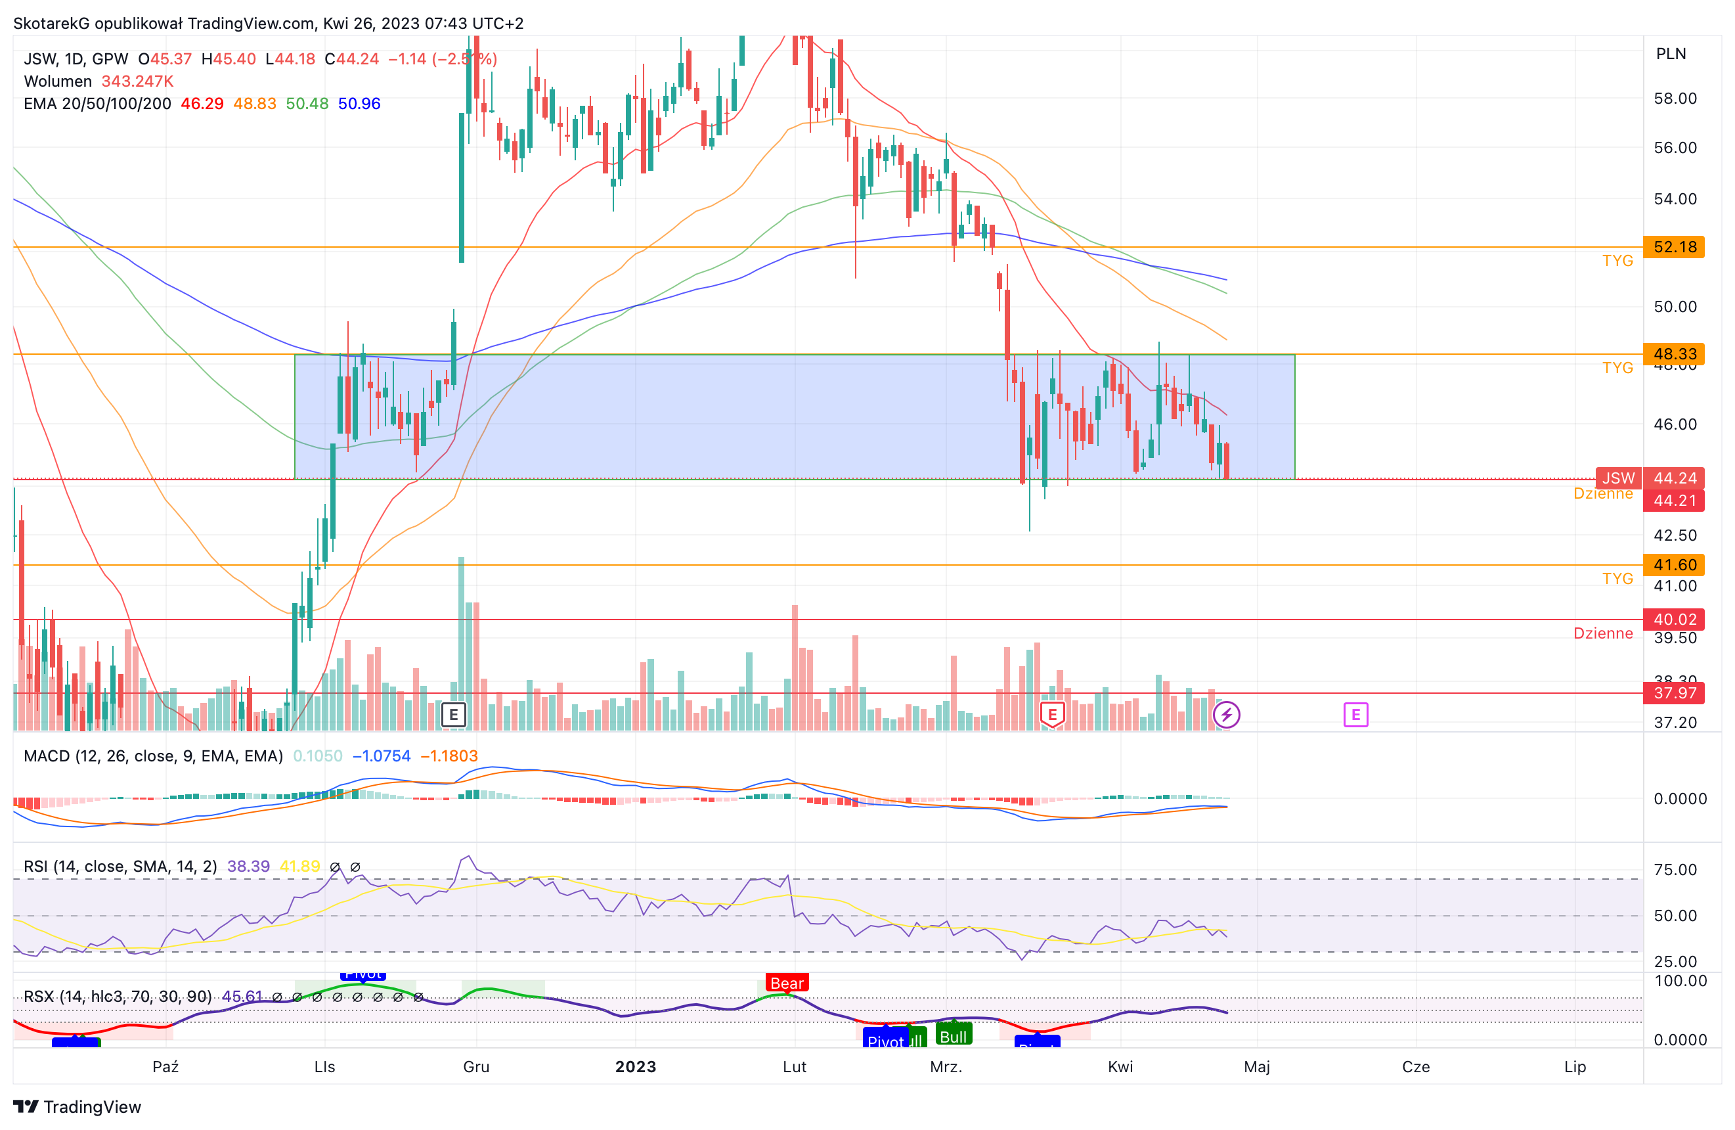The height and width of the screenshot is (1130, 1735).
Task: Click the black E earnings marker below December candles
Action: pyautogui.click(x=454, y=715)
